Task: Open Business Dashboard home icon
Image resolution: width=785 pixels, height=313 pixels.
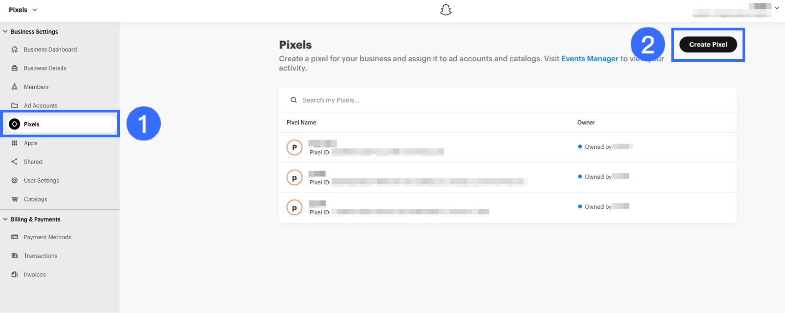Action: click(x=15, y=49)
